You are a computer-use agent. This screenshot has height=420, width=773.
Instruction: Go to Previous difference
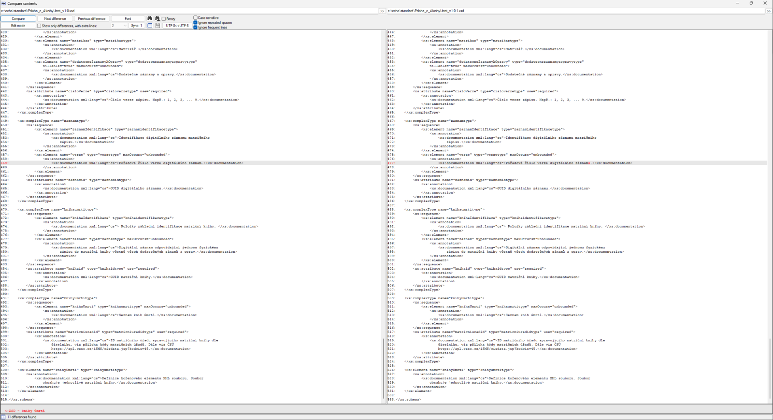tap(92, 18)
